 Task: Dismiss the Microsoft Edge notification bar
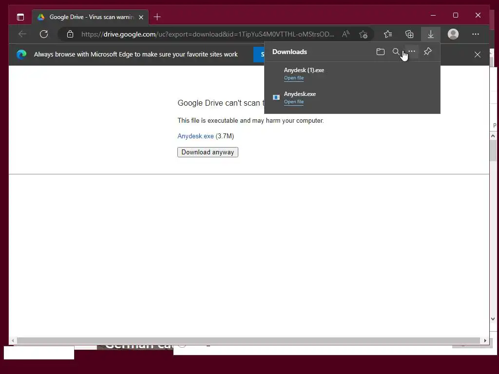pos(478,55)
